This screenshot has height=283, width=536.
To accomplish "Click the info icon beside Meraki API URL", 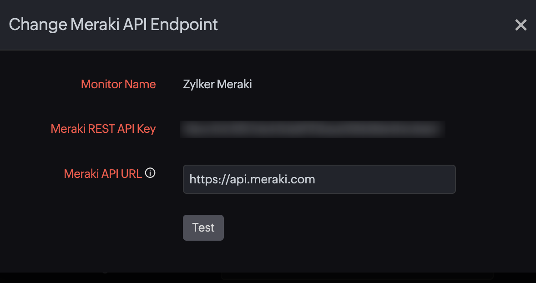I will 150,173.
